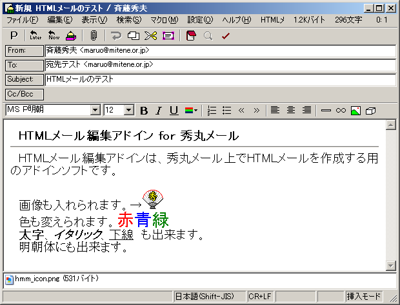This screenshot has width=400, height=305.
Task: Click into the From address field
Action: click(221, 51)
